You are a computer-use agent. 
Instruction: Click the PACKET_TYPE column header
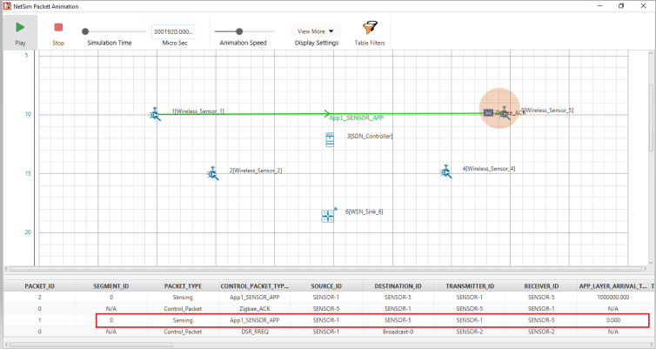point(183,285)
